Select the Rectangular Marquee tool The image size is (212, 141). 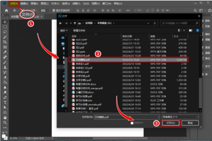(x=5, y=27)
